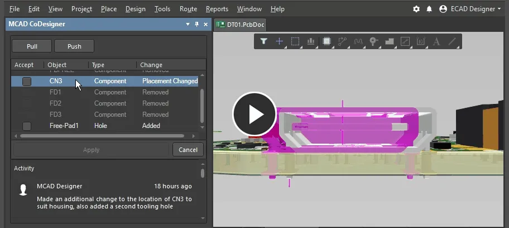
Task: Open the Edit menu
Action: tap(33, 9)
